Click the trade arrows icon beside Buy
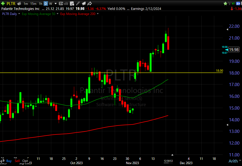 (2, 161)
